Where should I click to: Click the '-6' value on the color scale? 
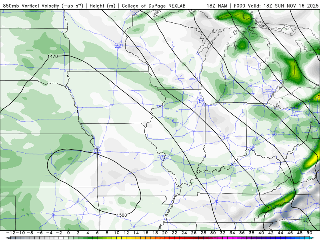click(40, 233)
